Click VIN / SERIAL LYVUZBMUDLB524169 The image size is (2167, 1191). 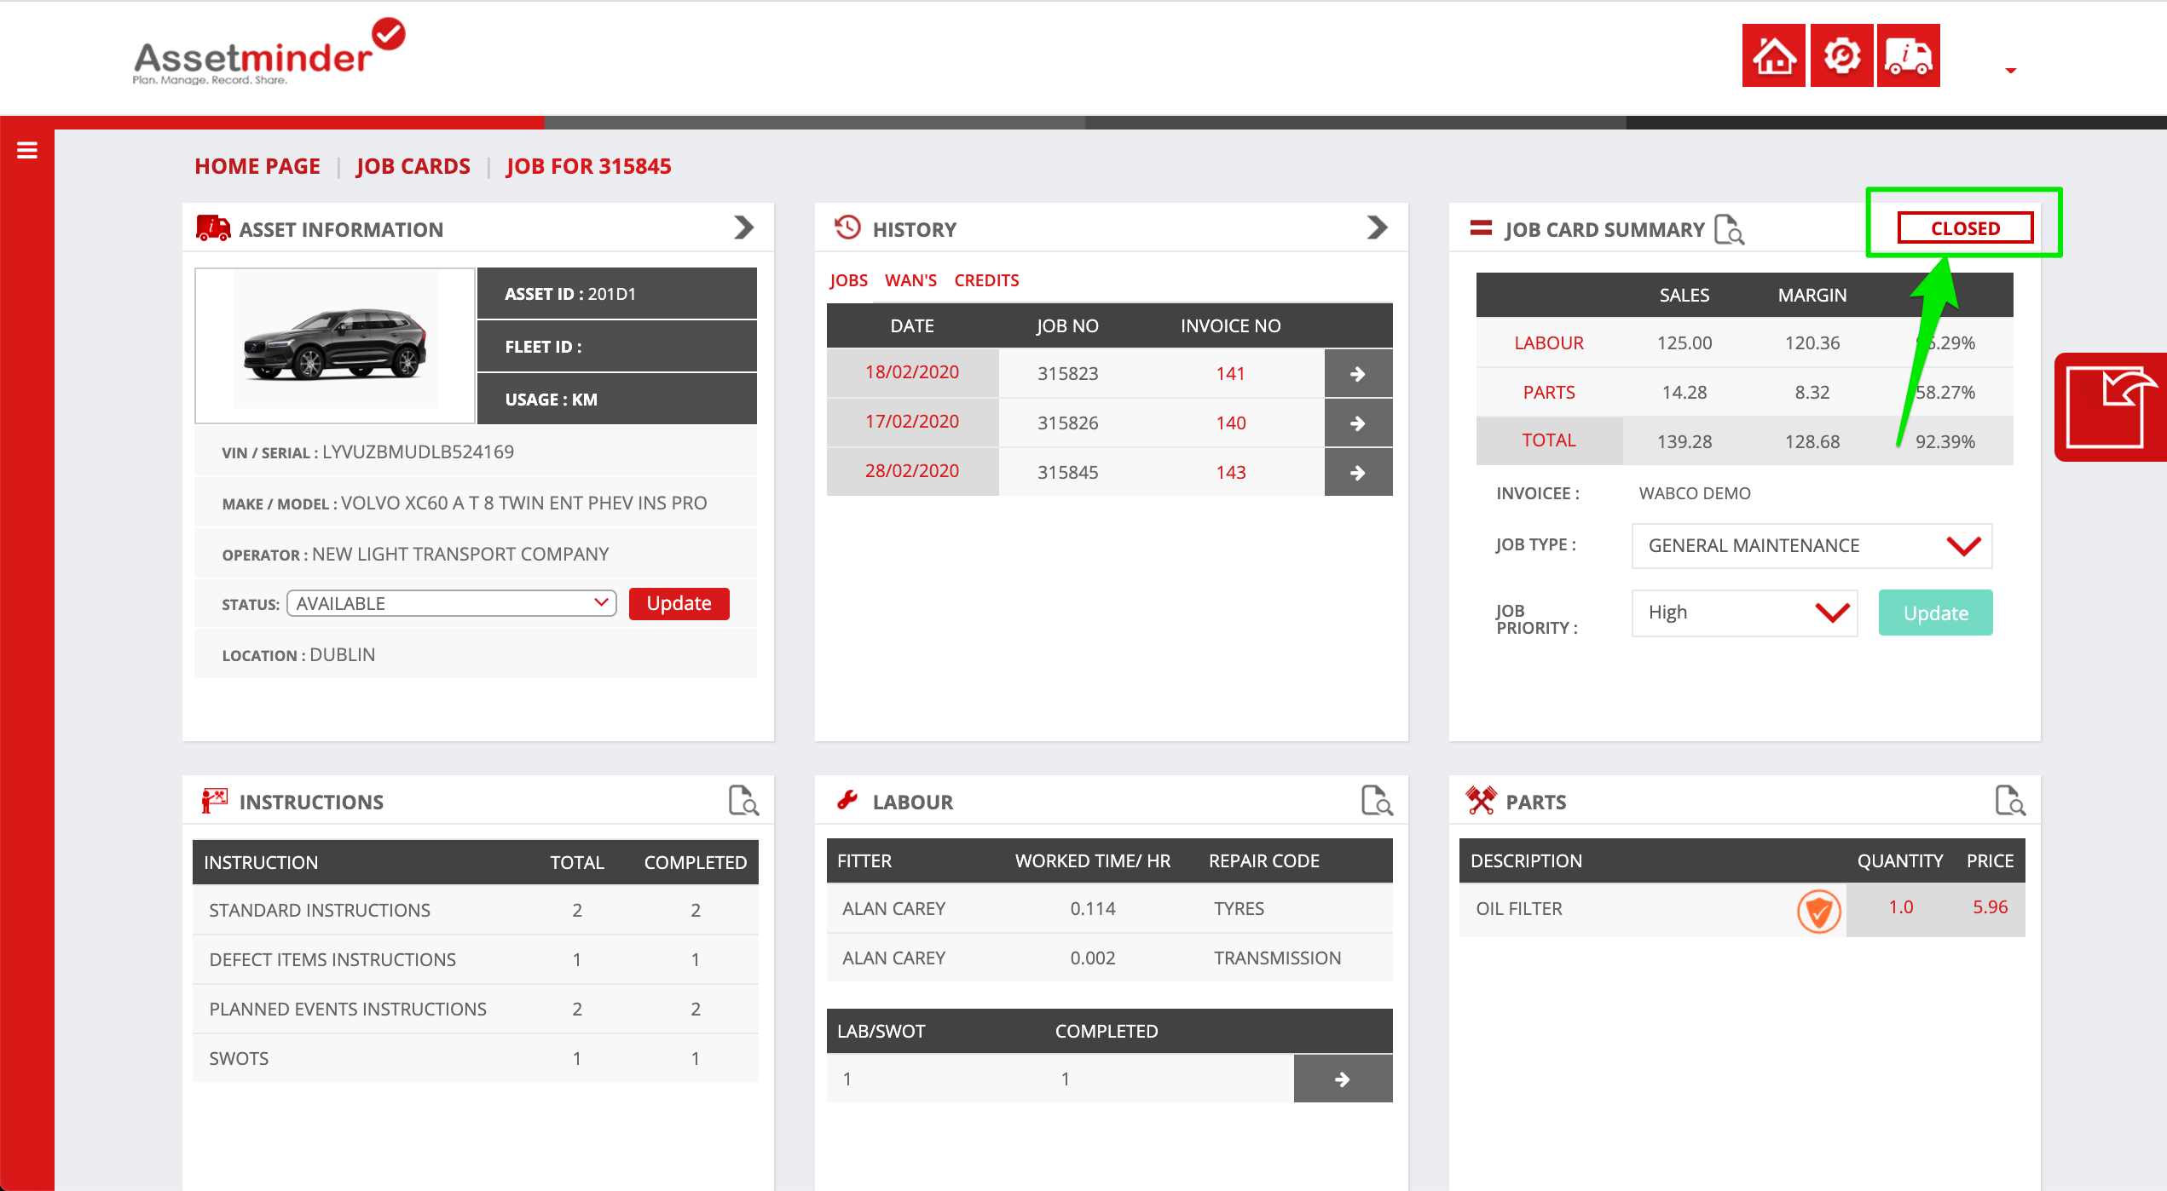pyautogui.click(x=476, y=452)
